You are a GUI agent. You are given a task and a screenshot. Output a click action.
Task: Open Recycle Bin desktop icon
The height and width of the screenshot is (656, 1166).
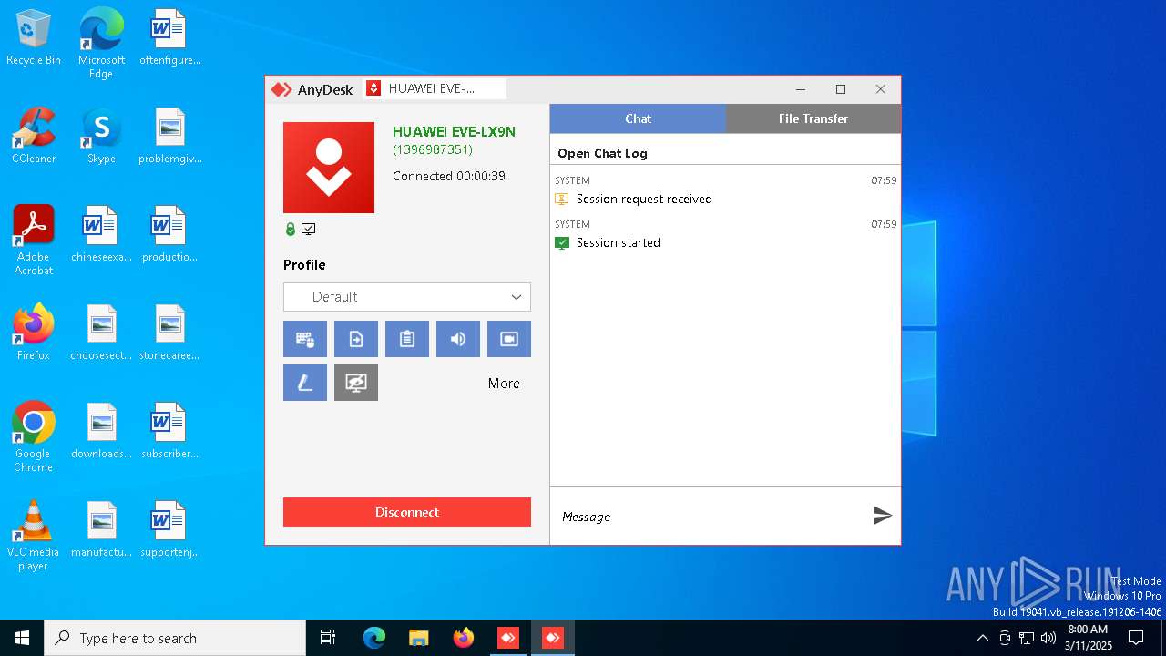coord(34,38)
